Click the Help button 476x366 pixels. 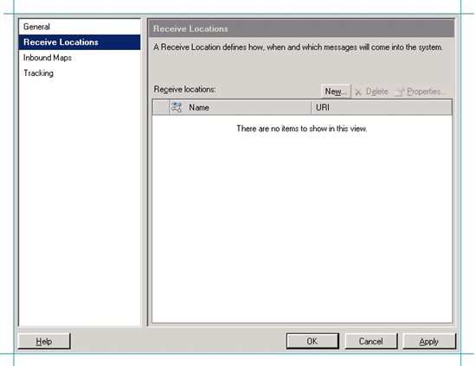[x=44, y=342]
